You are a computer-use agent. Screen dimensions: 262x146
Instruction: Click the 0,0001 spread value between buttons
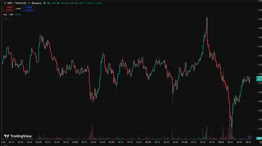click(x=18, y=9)
